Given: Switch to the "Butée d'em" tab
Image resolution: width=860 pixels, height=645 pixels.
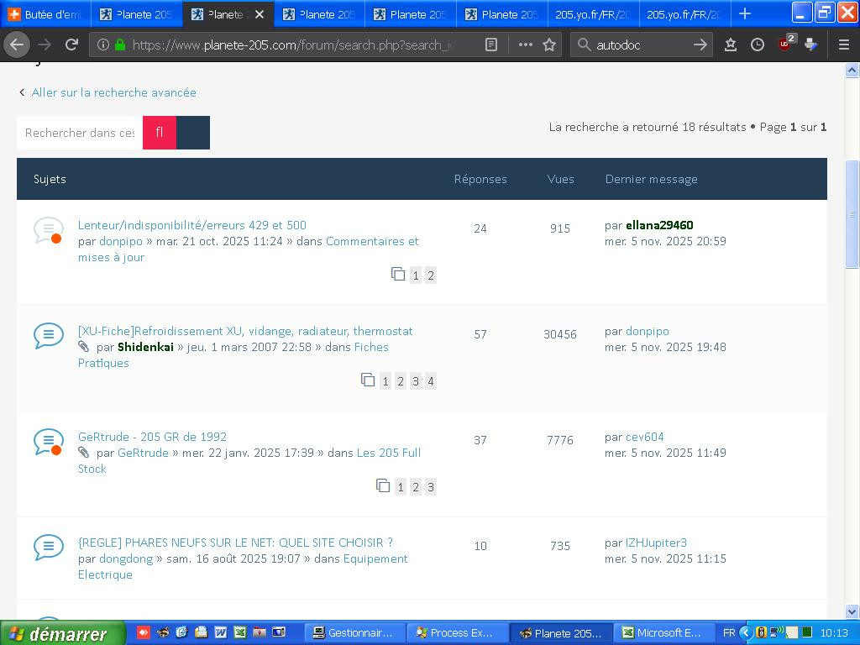Looking at the screenshot, I should (x=46, y=13).
